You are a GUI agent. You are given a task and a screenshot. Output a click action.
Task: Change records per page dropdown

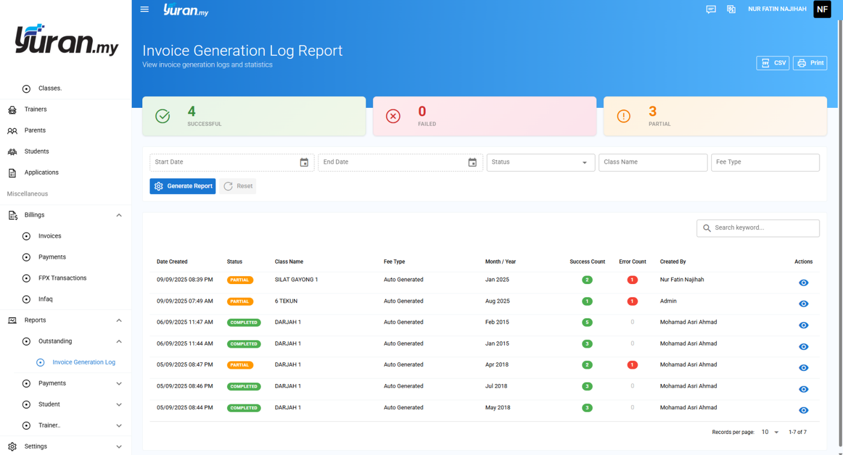click(x=770, y=432)
